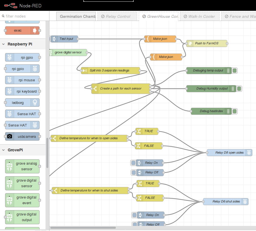Toggle the Debug heatindex node
Image resolution: width=256 pixels, height=231 pixels.
click(235, 111)
